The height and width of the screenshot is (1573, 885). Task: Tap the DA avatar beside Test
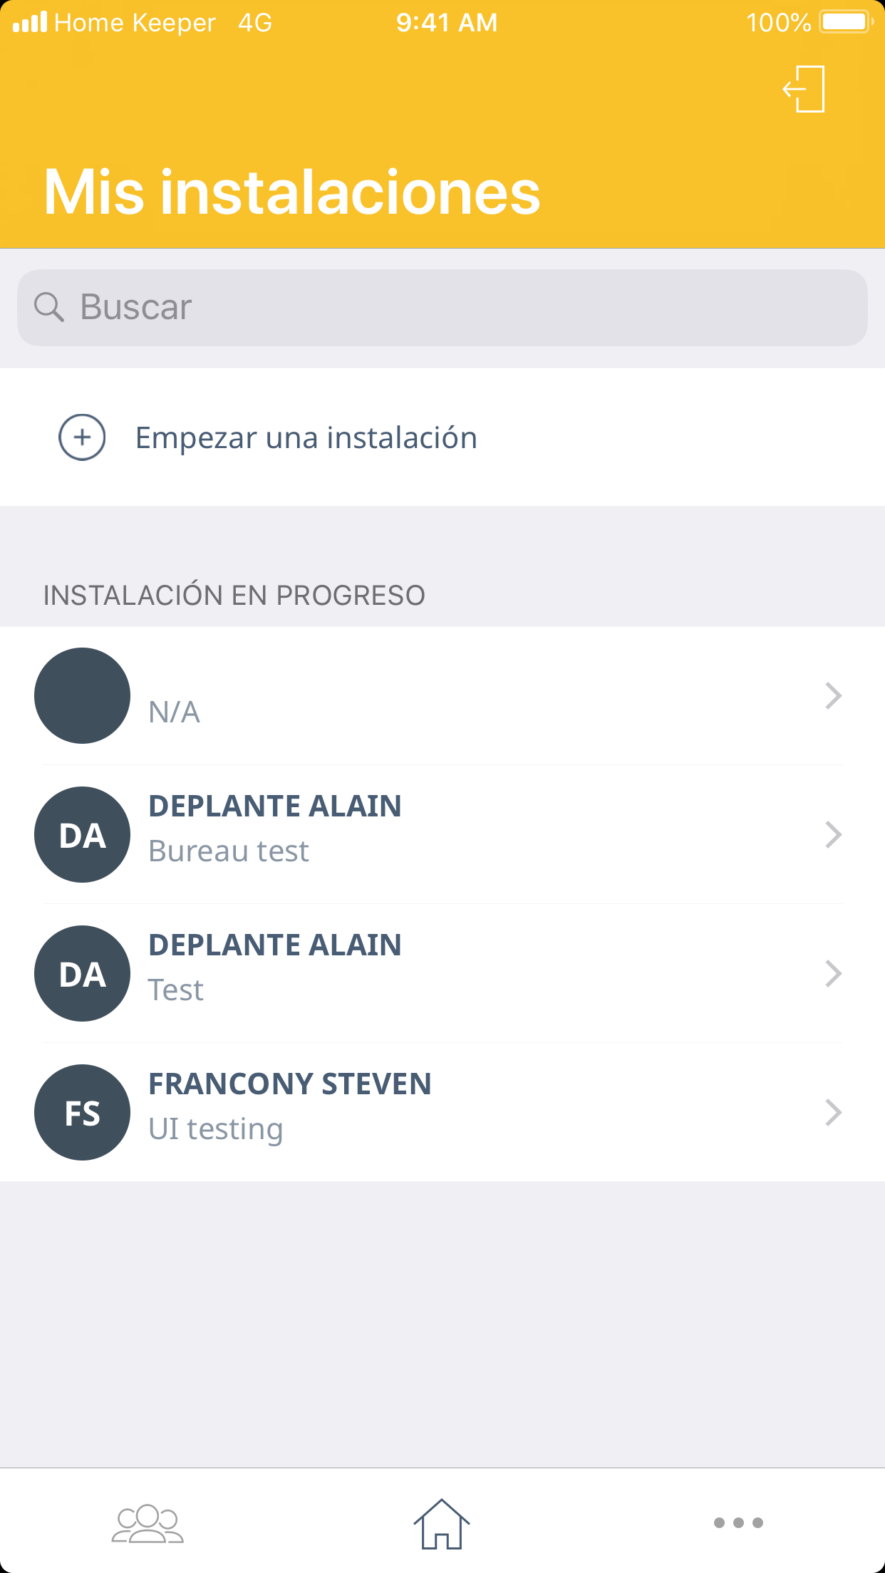[x=82, y=973]
